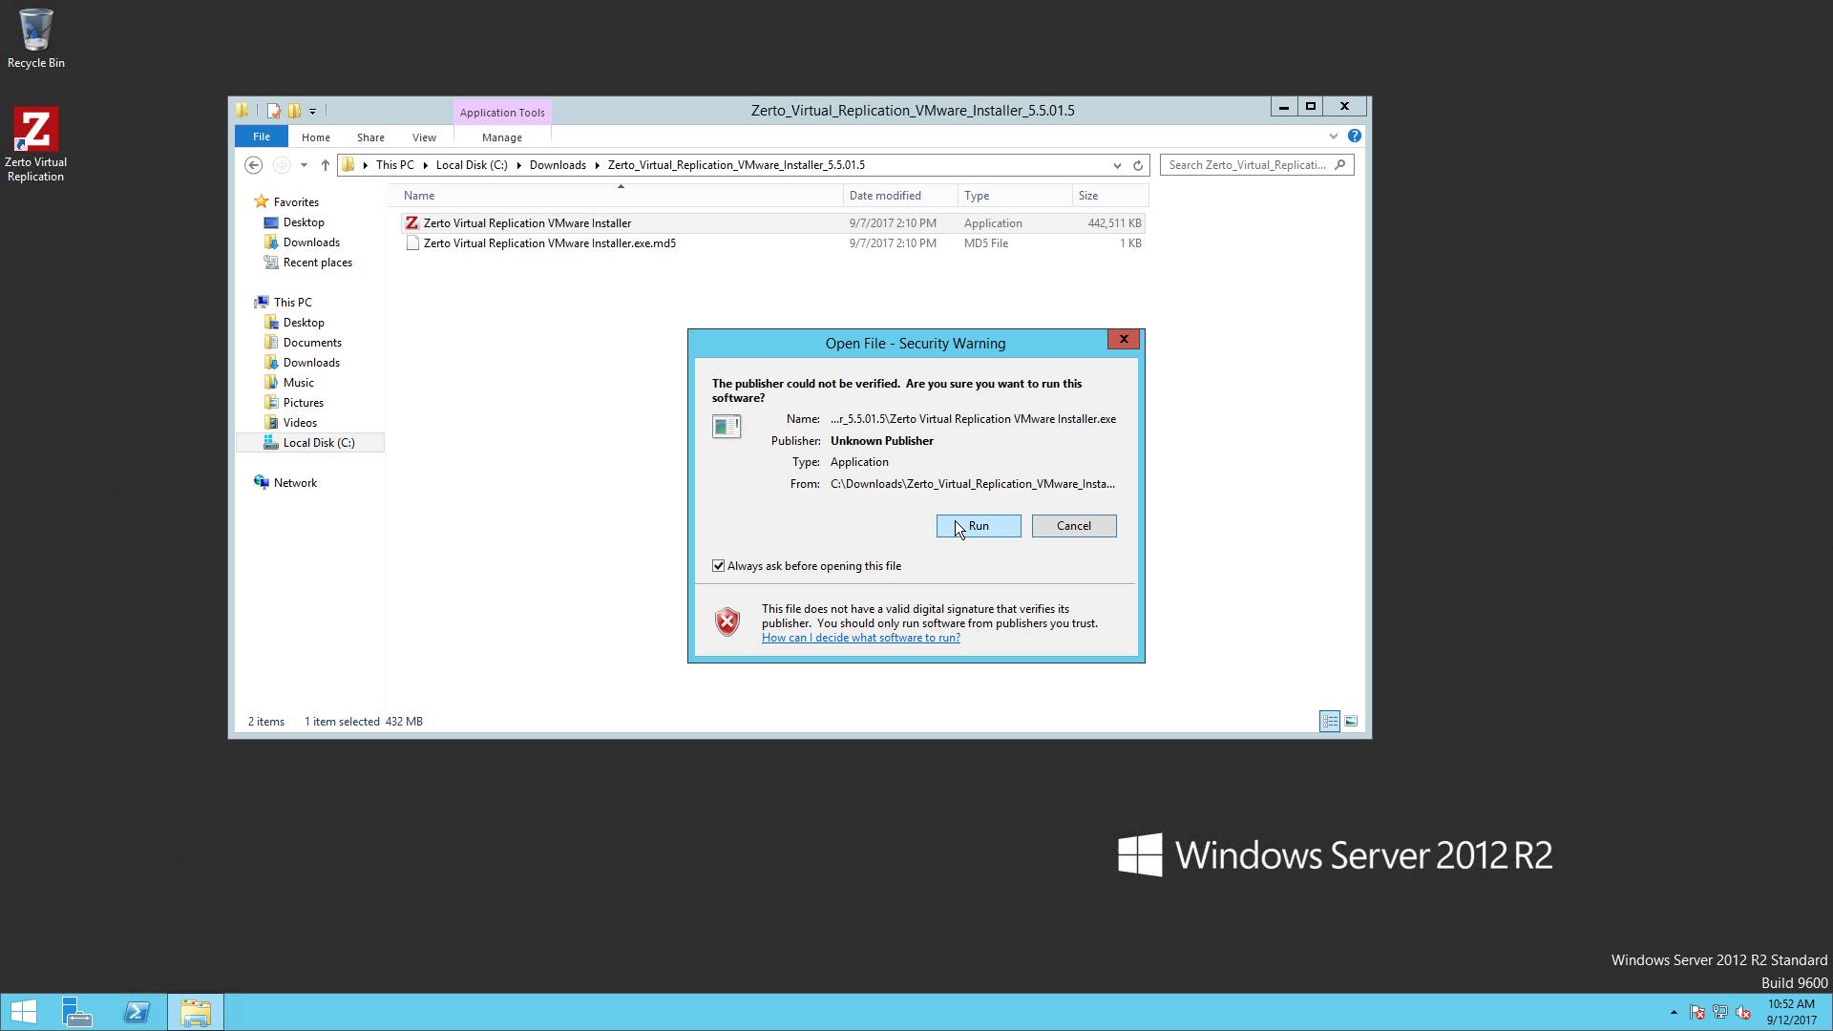1833x1031 pixels.
Task: Click the Search Zerto_Virtual_Replicati field
Action: [x=1246, y=165]
